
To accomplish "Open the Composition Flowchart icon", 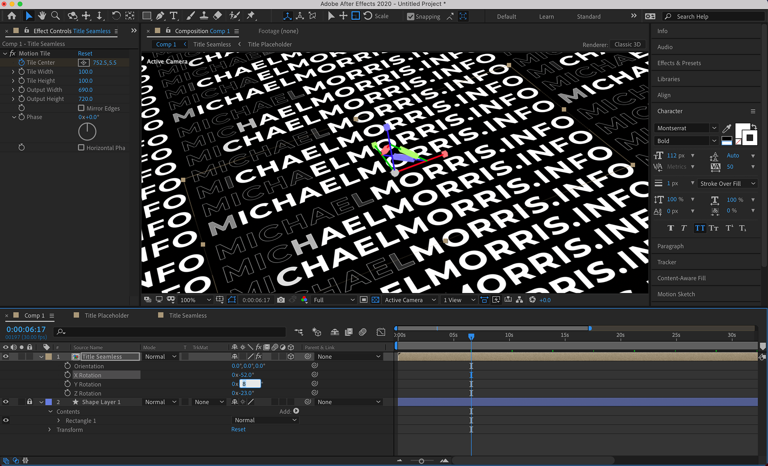I will (519, 300).
